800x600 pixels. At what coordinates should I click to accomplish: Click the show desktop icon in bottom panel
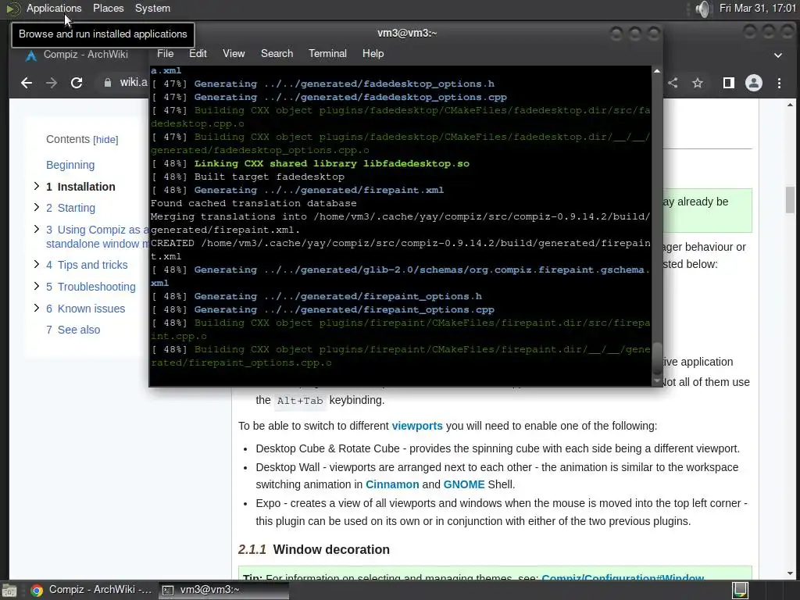(x=9, y=591)
